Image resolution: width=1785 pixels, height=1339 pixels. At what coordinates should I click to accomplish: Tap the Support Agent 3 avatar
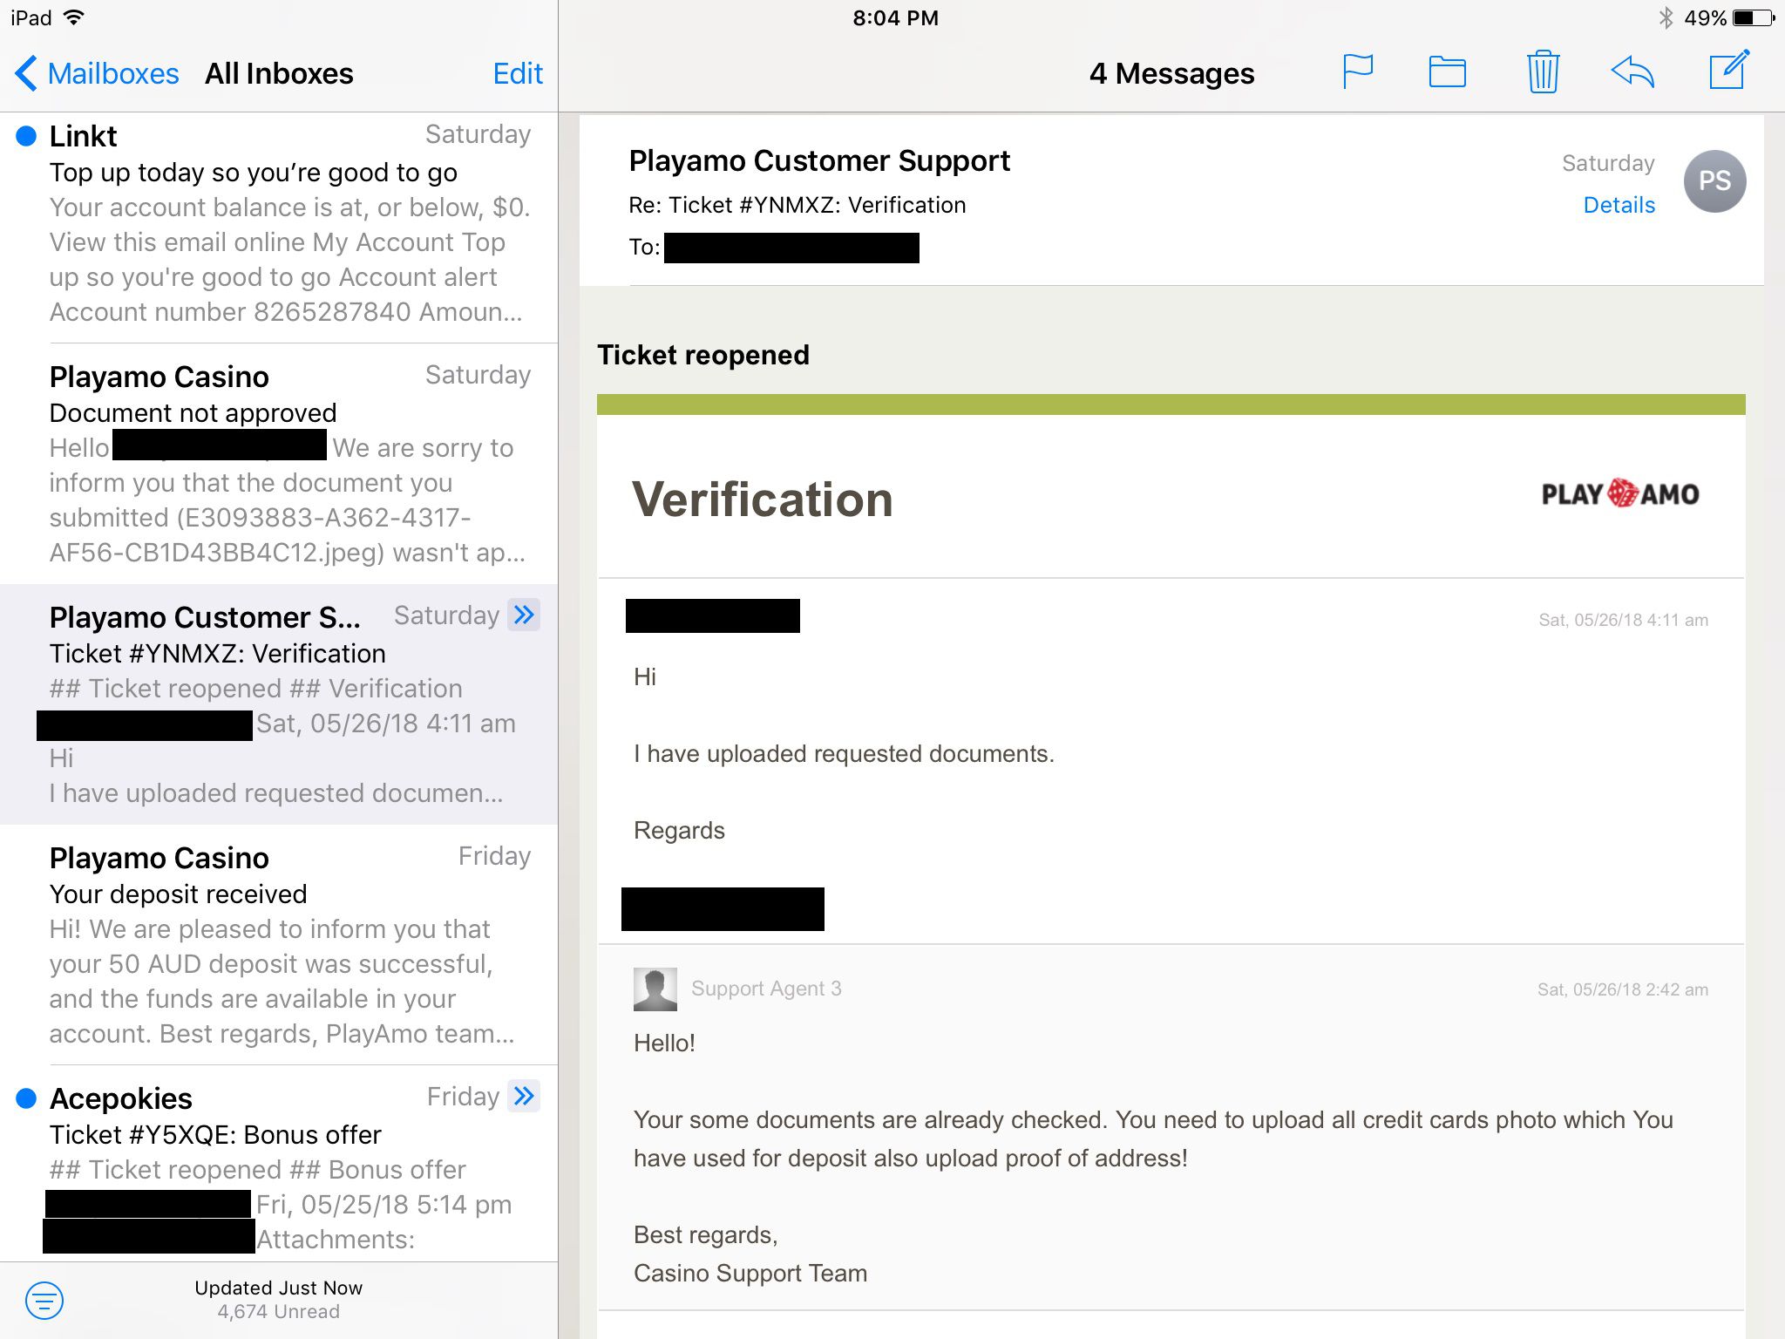coord(655,989)
